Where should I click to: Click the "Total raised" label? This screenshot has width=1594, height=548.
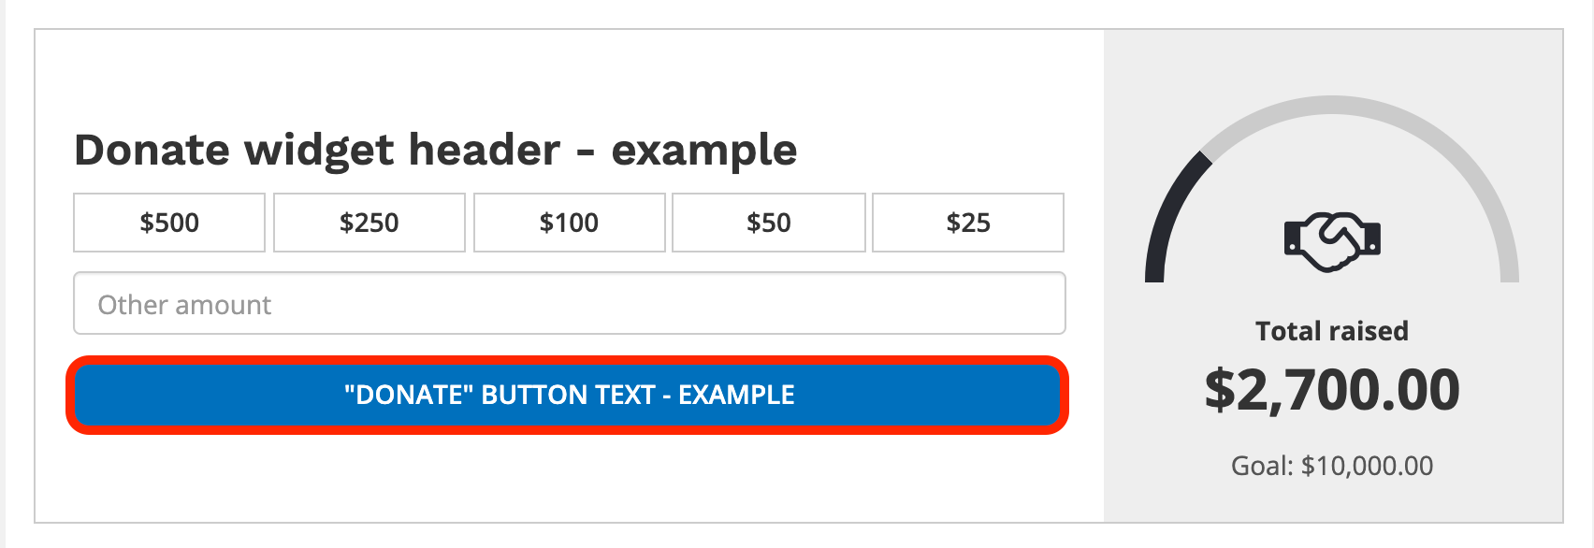pyautogui.click(x=1332, y=331)
